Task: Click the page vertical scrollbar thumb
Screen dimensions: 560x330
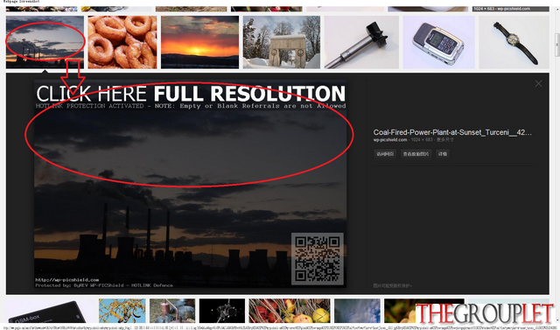Action: pos(557,45)
